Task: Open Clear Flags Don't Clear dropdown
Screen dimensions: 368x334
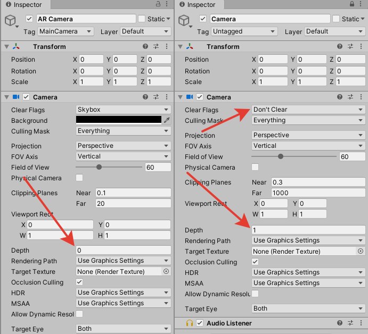Action: tap(308, 110)
